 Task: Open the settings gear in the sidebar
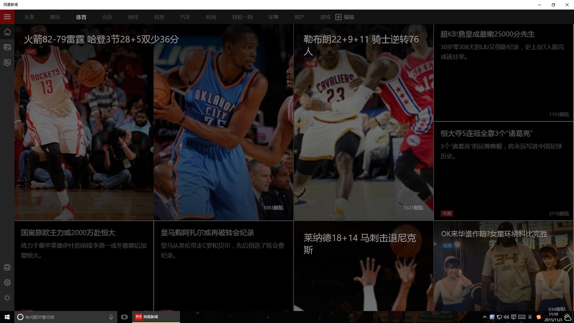[7, 282]
